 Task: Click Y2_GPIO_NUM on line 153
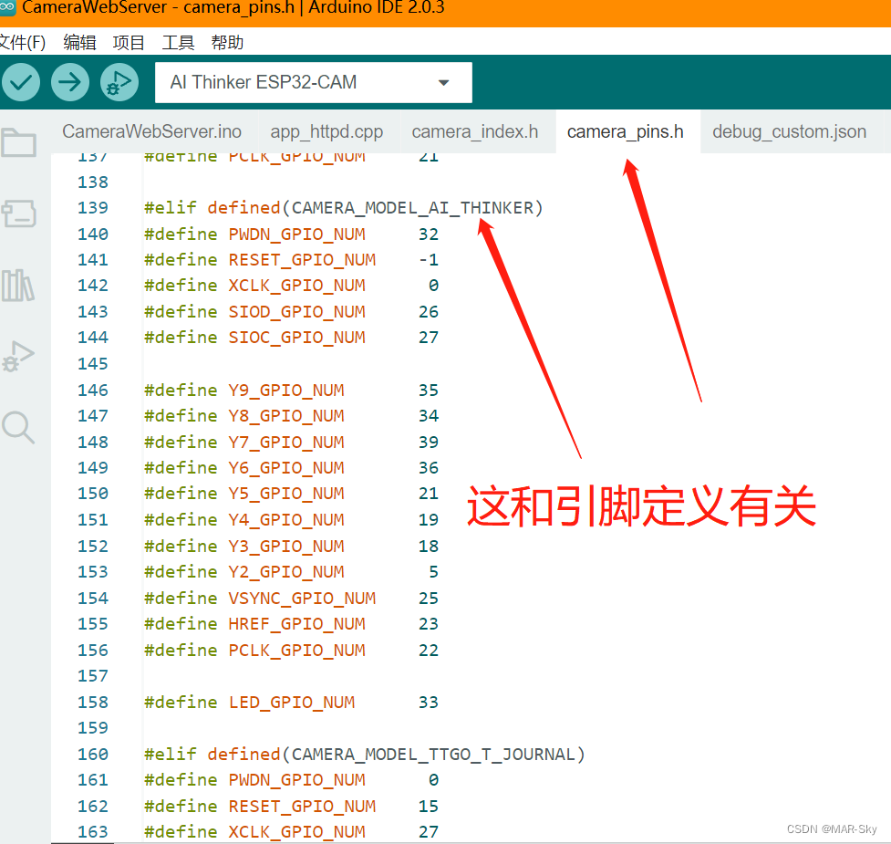[285, 571]
